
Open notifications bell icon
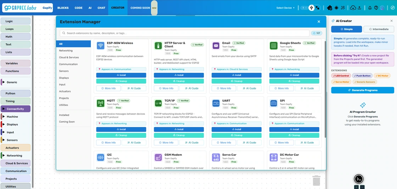point(370,8)
